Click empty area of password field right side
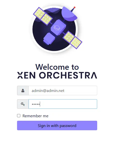Viewport: 130px width, 142px height. pos(77,104)
